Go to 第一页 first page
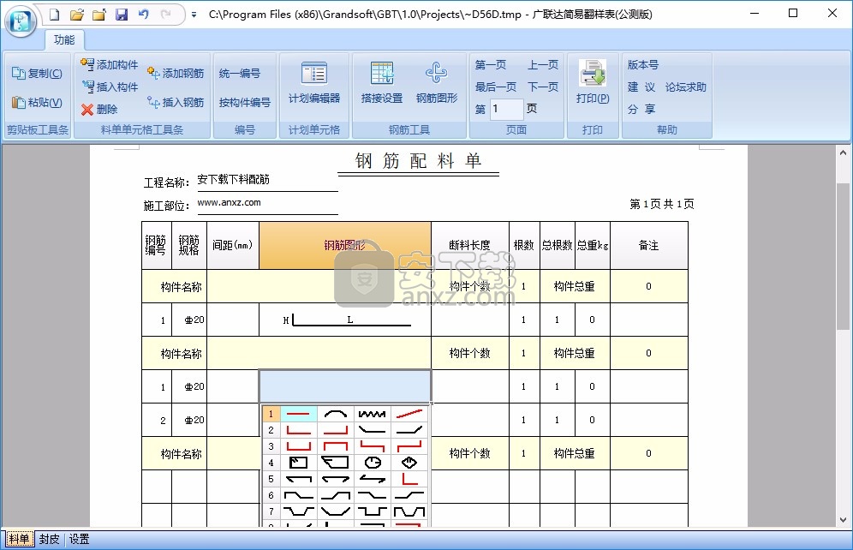 coord(491,65)
